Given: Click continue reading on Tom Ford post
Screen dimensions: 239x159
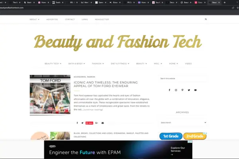Looking at the screenshot, I should [93, 110].
